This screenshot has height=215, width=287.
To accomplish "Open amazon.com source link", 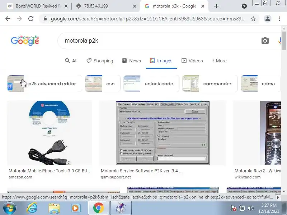I will 20,177.
